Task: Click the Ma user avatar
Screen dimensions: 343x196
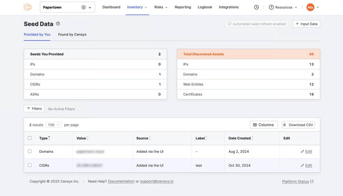Action: coord(310,7)
